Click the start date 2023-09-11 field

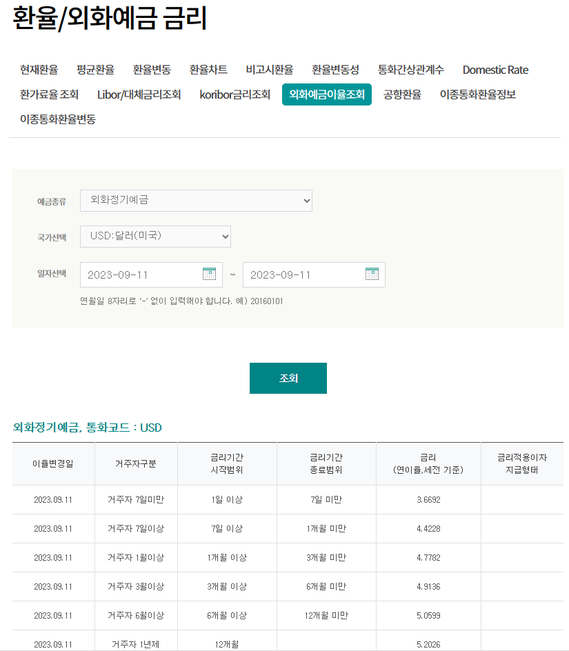click(x=151, y=274)
